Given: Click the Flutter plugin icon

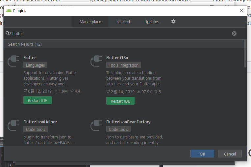Looking at the screenshot, I should tap(13, 61).
